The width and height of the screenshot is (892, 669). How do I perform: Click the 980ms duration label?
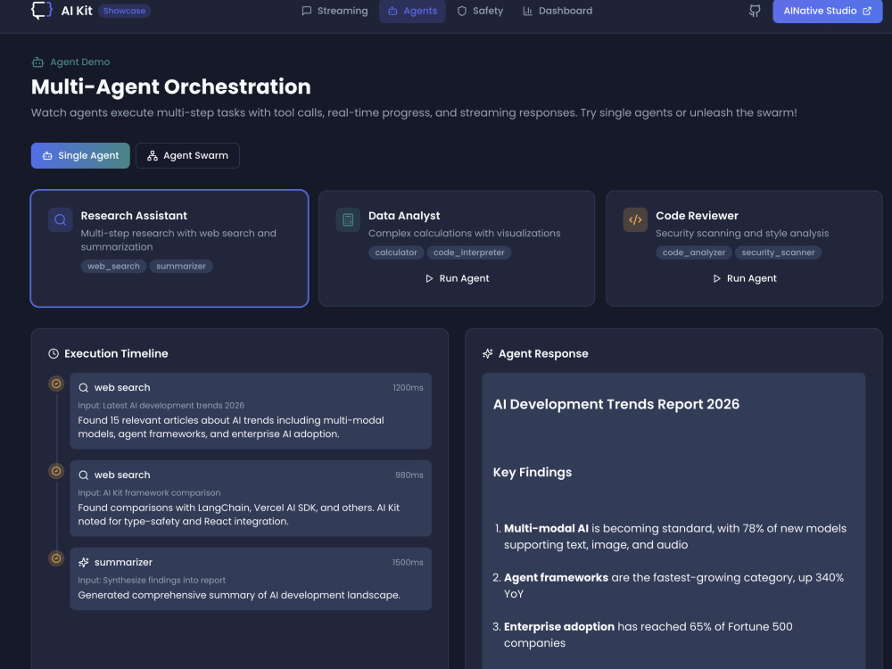(409, 475)
